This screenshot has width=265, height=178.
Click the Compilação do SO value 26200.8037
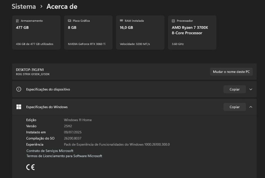(x=73, y=138)
